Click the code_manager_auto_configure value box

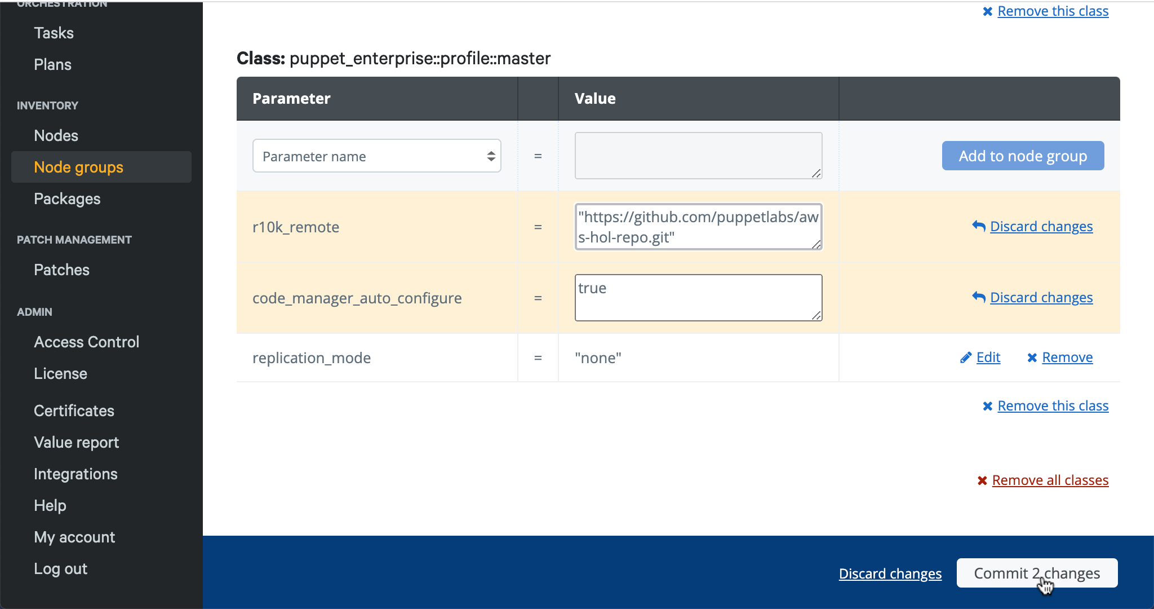(x=698, y=298)
